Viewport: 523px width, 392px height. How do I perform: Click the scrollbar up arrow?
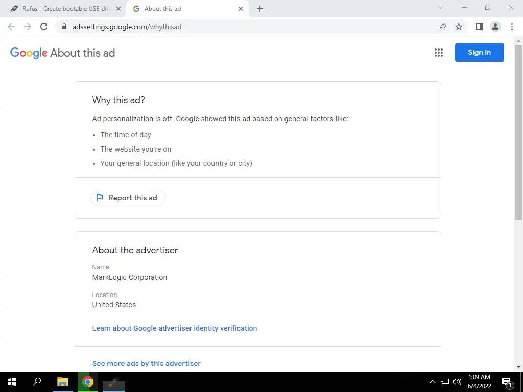518,41
